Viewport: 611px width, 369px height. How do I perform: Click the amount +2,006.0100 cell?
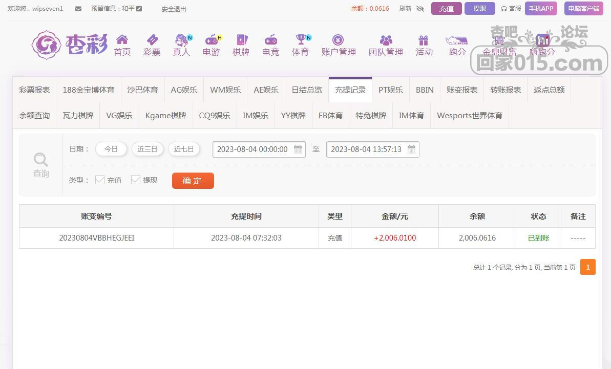(395, 238)
